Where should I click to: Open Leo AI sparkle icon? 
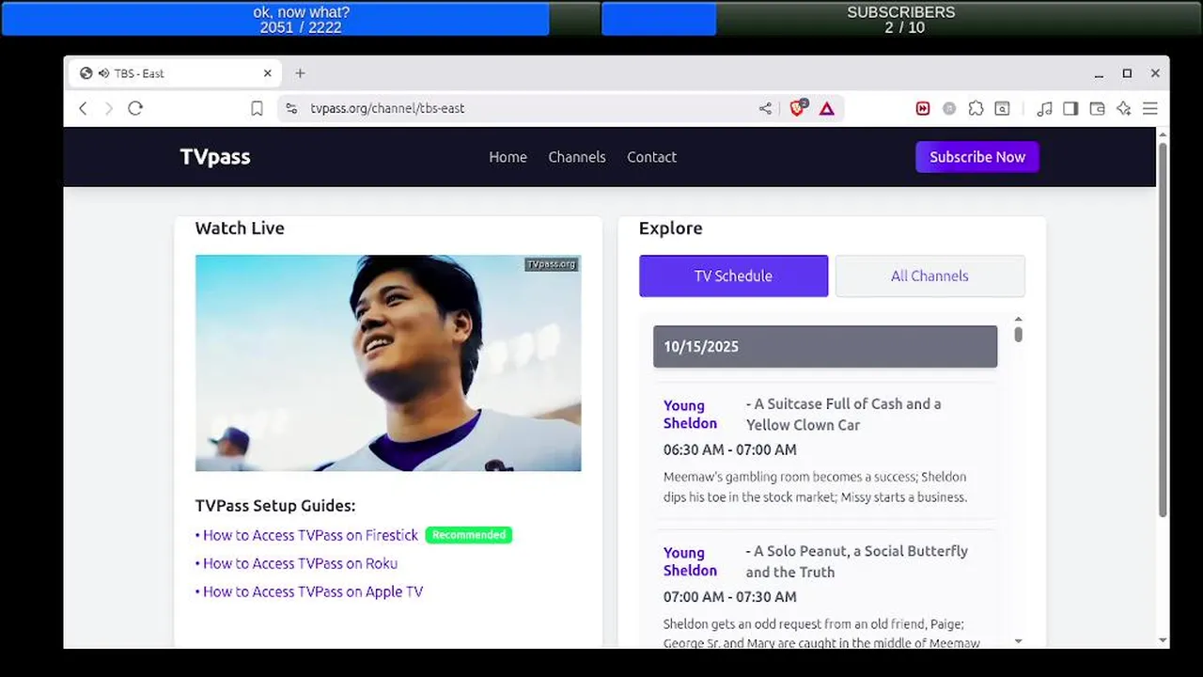[1123, 109]
